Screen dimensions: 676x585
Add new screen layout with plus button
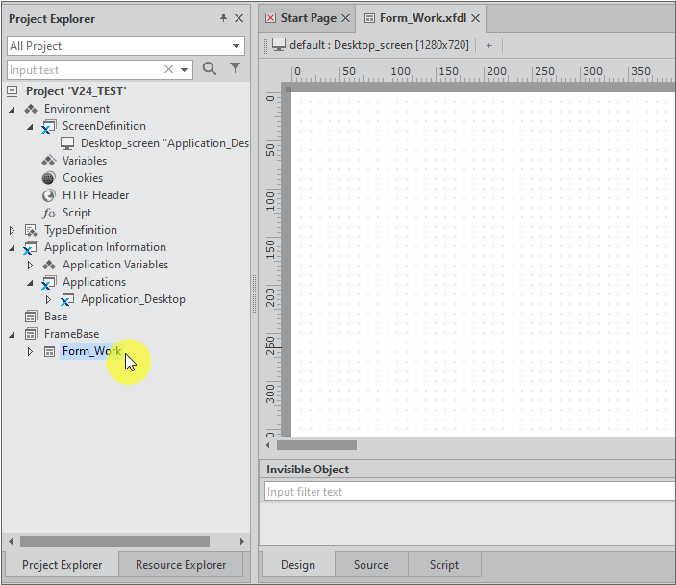[x=488, y=45]
